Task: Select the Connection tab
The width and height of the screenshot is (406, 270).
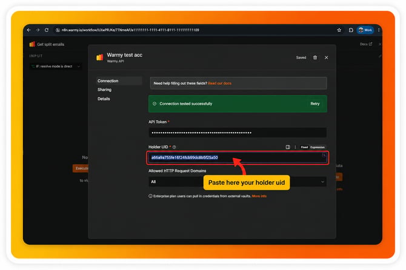Action: click(x=119, y=81)
